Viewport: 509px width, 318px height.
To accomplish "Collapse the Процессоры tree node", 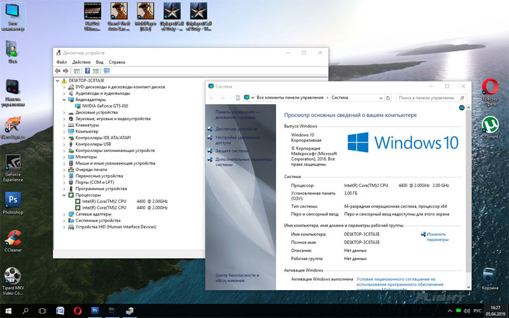I will pyautogui.click(x=64, y=195).
